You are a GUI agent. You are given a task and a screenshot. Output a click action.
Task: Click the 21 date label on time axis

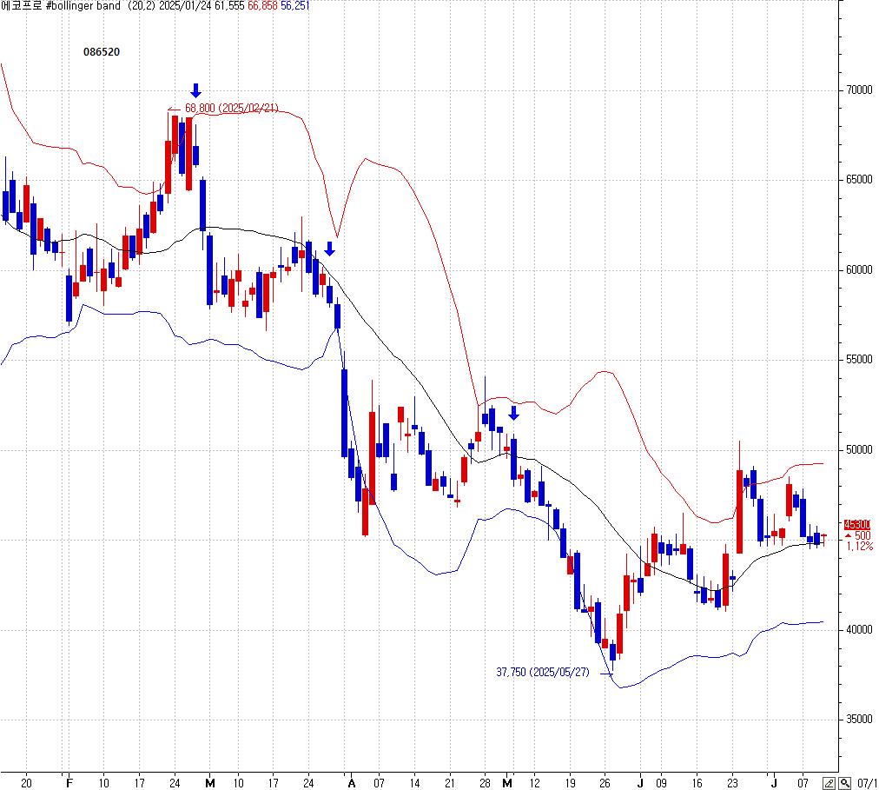tap(450, 783)
